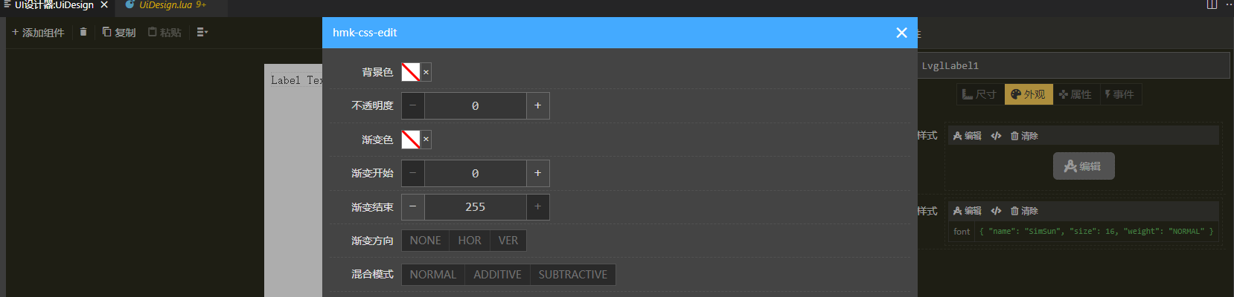1234x297 pixels.
Task: Open the align dropdown in toolbar
Action: point(202,32)
